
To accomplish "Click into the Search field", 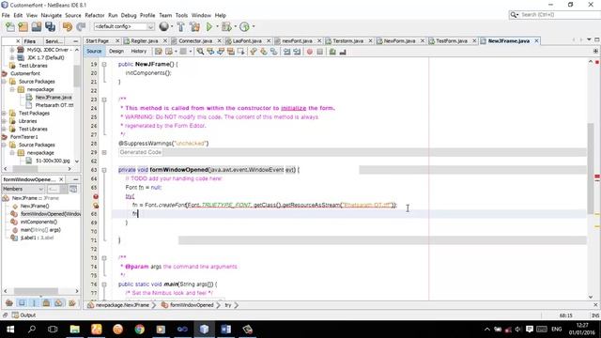I will [x=560, y=15].
